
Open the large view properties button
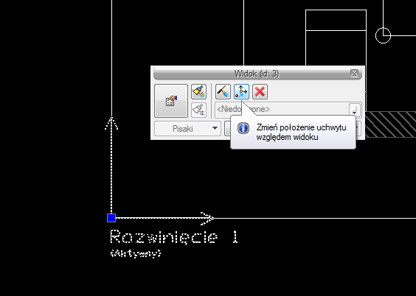pos(171,101)
